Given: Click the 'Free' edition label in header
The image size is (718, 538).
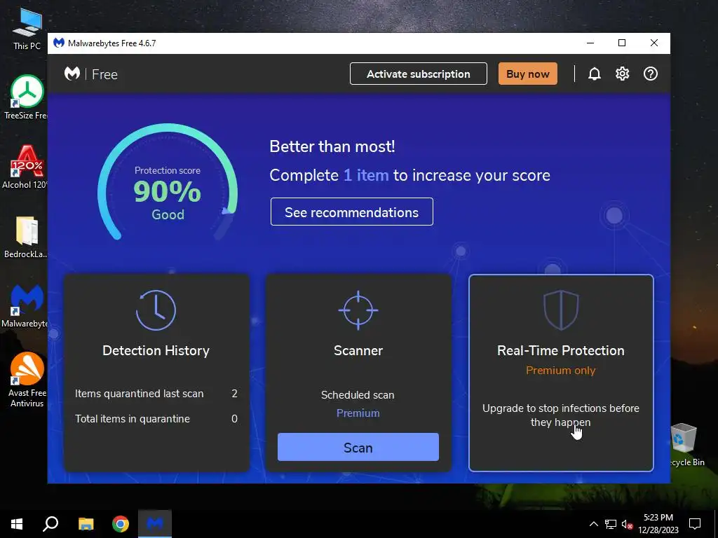Looking at the screenshot, I should [x=104, y=74].
